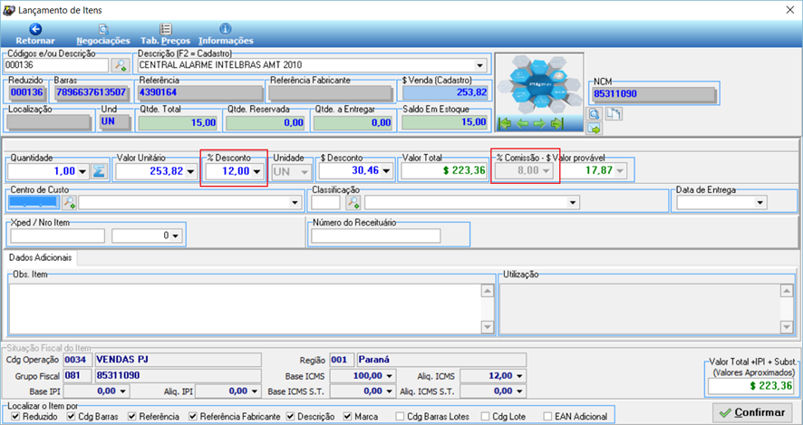Show next product image arrow

coord(539,123)
